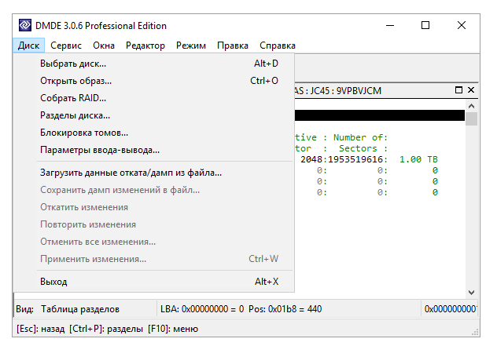Click Собрать RAID... menu item

click(73, 98)
